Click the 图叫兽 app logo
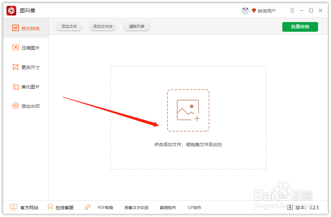331x217 pixels. pyautogui.click(x=11, y=10)
